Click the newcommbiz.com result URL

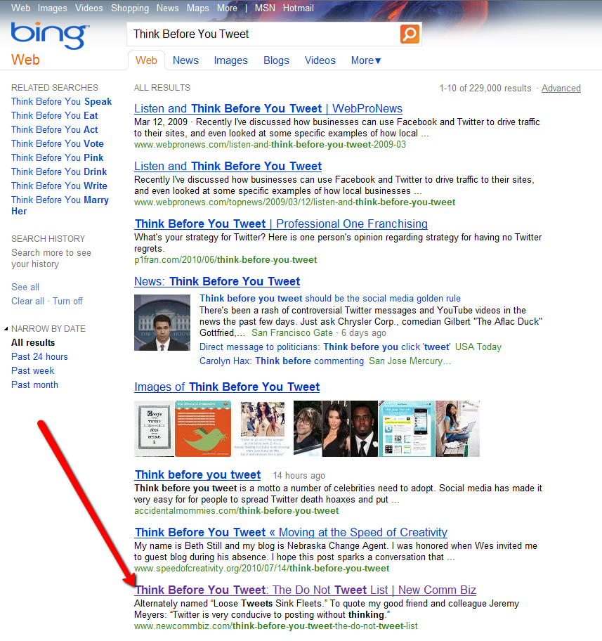pyautogui.click(x=276, y=626)
